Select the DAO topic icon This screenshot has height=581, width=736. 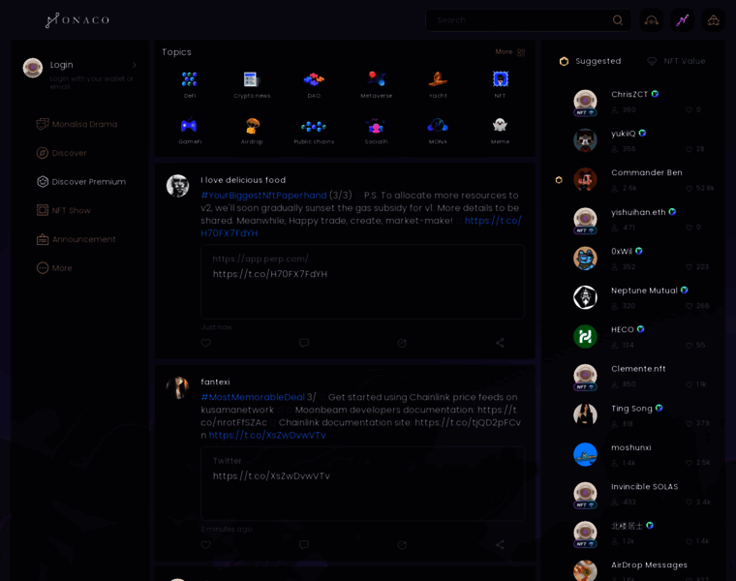[314, 79]
